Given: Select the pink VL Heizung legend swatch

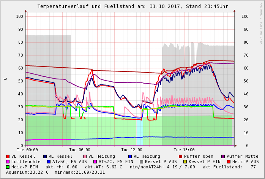Looking at the screenshot, I should [x=84, y=156].
